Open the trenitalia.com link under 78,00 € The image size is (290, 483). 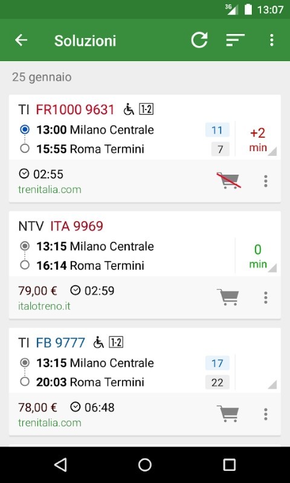pos(50,423)
